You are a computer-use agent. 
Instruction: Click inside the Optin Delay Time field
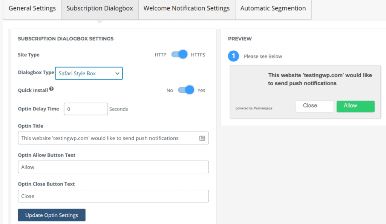click(x=86, y=109)
